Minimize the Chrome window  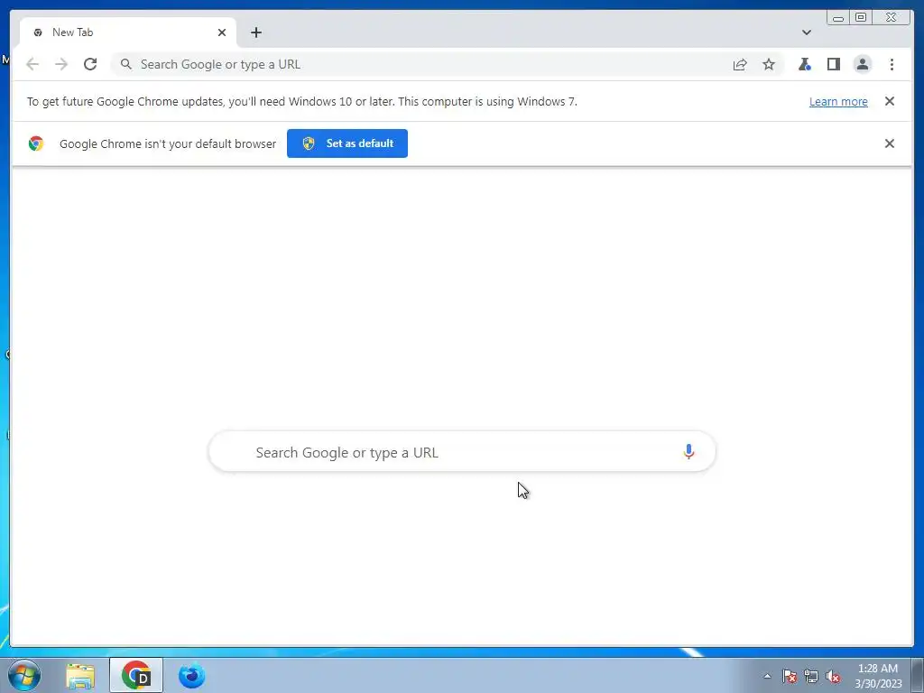838,18
